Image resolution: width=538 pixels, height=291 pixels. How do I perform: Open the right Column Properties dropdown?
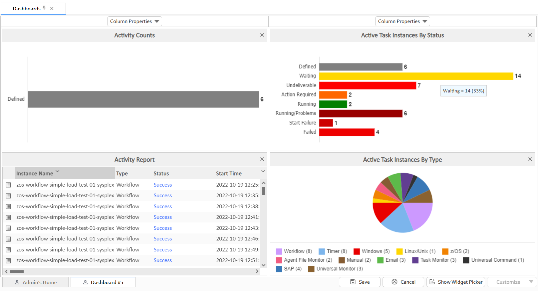[x=403, y=21]
